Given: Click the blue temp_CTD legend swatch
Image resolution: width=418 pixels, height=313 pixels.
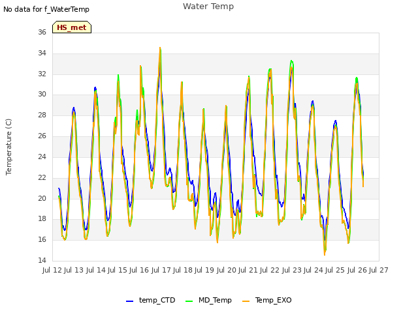Looking at the screenshot, I should (x=129, y=301).
